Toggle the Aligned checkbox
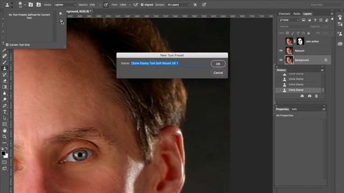The height and width of the screenshot is (193, 344). [x=142, y=5]
